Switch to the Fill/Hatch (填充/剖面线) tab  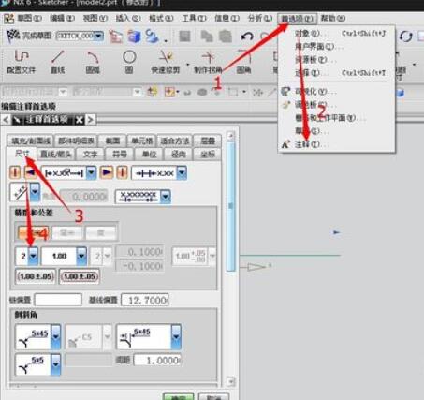click(31, 141)
